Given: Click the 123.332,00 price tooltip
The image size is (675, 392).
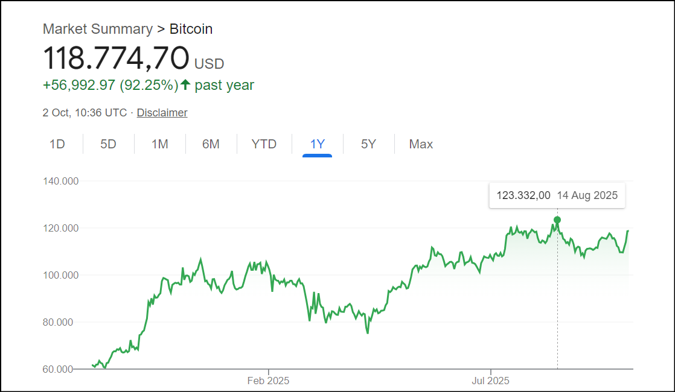Looking at the screenshot, I should (x=523, y=195).
